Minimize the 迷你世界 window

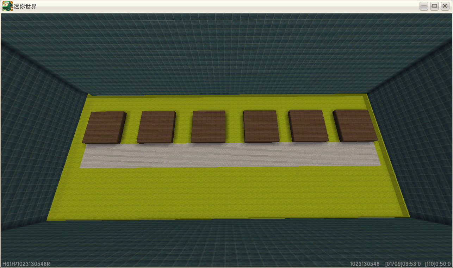(x=424, y=6)
